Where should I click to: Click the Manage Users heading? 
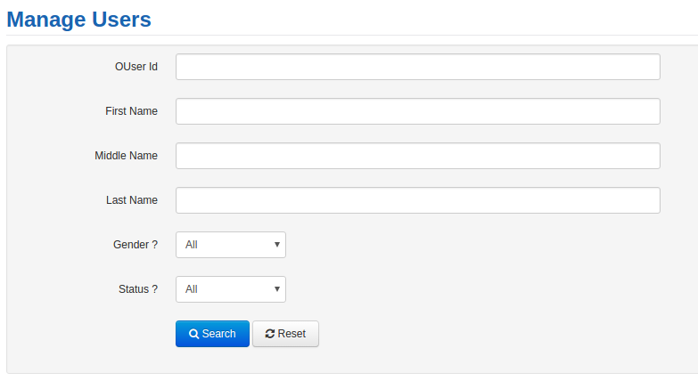tap(78, 20)
